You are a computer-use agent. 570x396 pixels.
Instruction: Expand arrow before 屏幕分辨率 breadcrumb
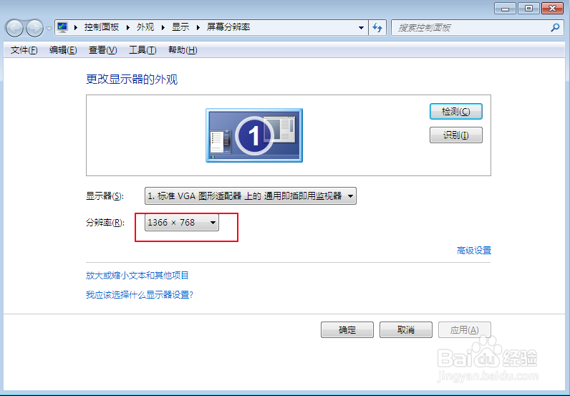pos(198,28)
